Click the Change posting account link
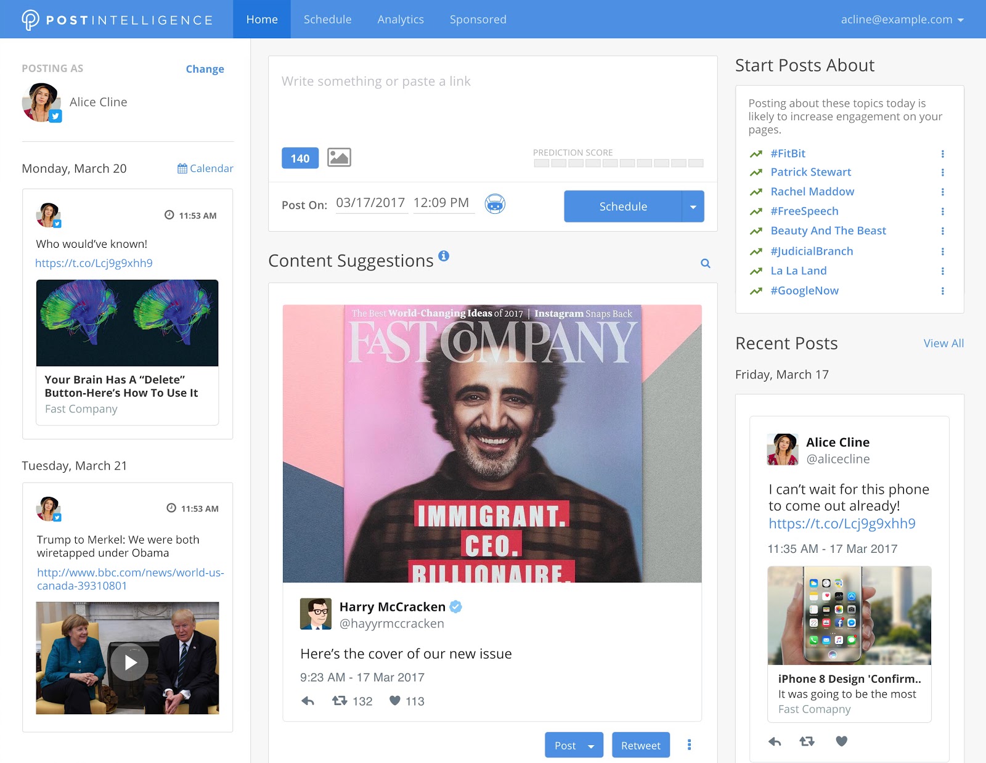 (205, 69)
